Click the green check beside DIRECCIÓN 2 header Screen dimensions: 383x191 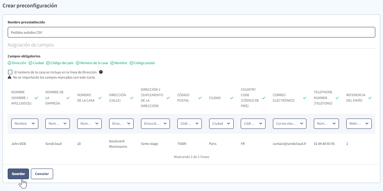tap(168, 98)
